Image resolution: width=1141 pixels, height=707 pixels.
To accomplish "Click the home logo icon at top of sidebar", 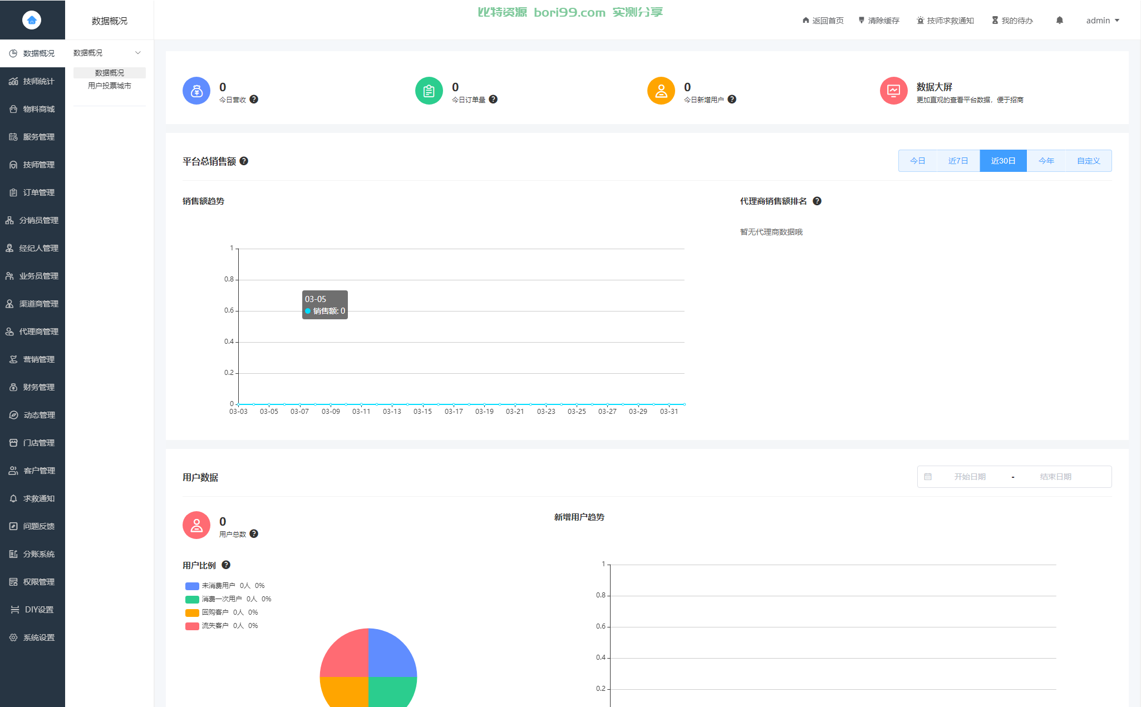I will pos(32,20).
